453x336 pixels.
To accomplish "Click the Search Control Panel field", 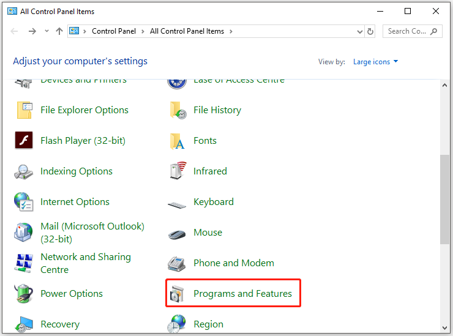I will click(412, 31).
